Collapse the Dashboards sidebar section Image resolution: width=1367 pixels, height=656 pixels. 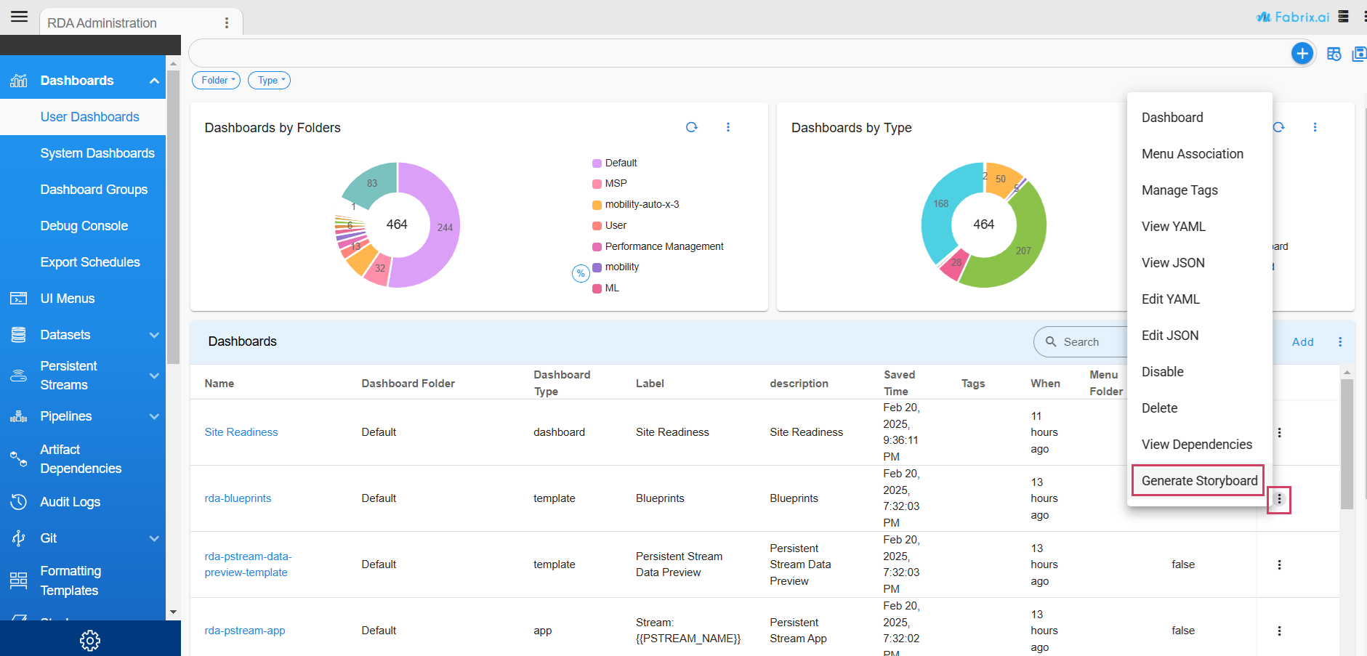[x=153, y=81]
